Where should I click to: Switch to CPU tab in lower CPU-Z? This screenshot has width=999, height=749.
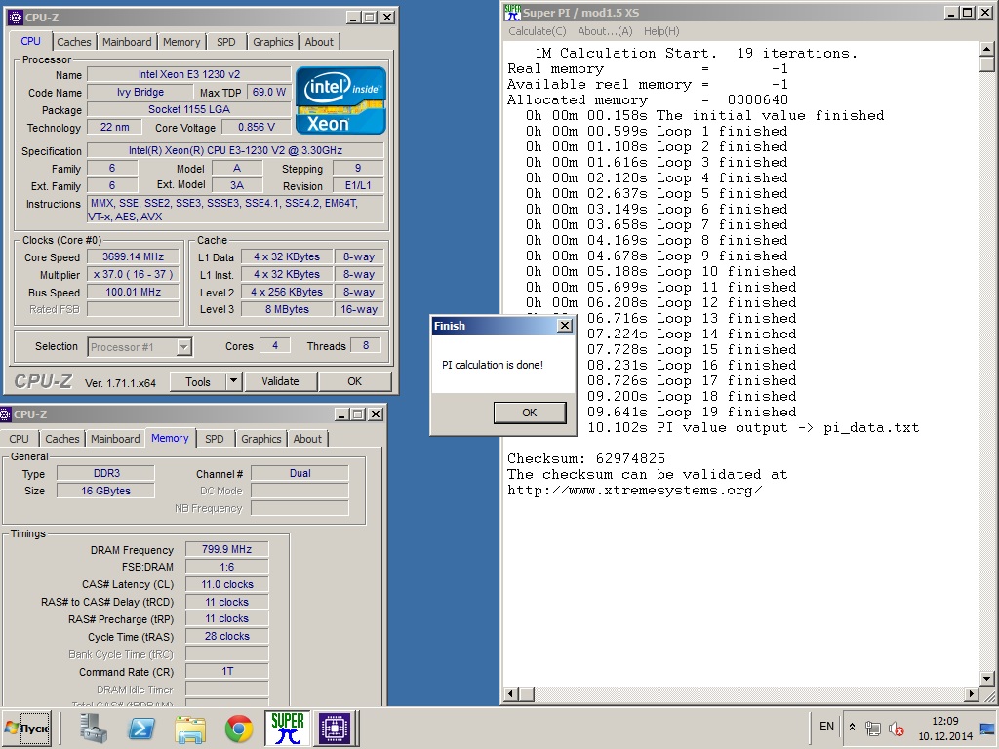[19, 439]
